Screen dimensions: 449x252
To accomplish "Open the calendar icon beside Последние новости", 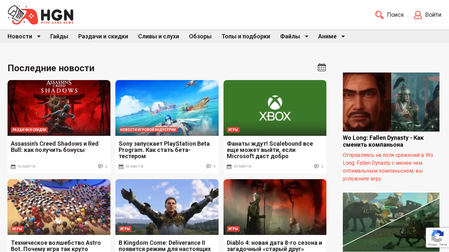I will [321, 67].
